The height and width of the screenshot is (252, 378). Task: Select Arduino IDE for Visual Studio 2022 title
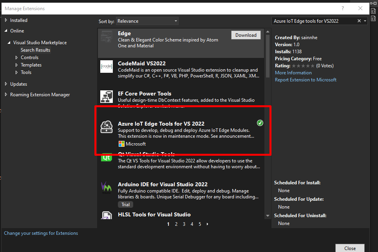pos(163,185)
